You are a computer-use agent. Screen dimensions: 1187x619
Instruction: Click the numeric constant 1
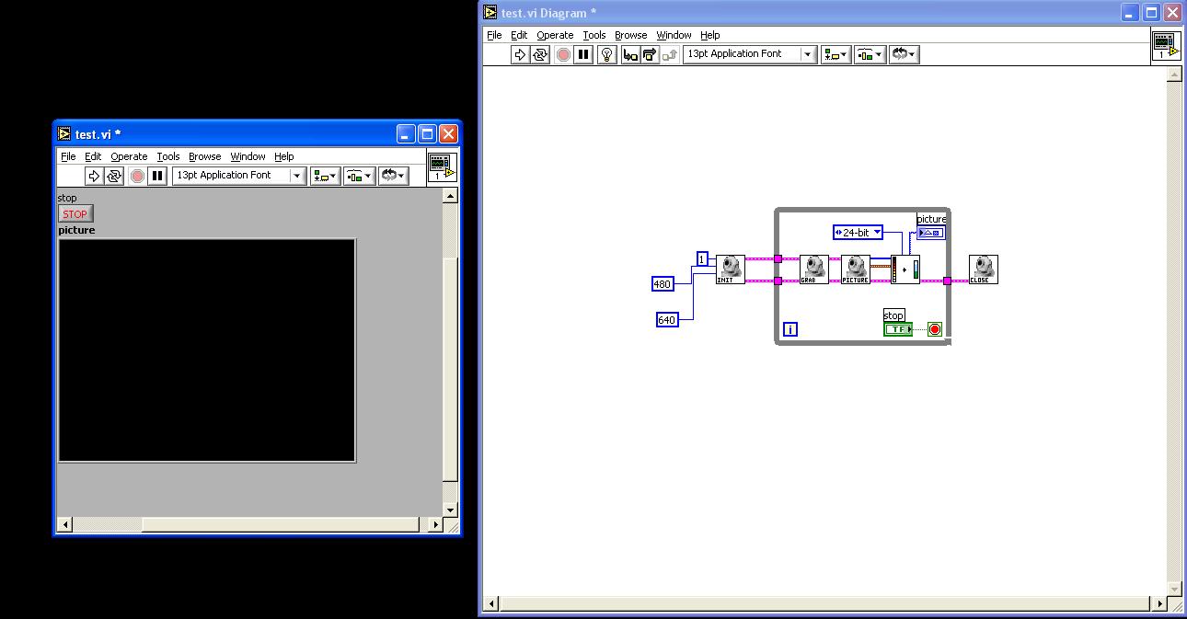click(702, 259)
